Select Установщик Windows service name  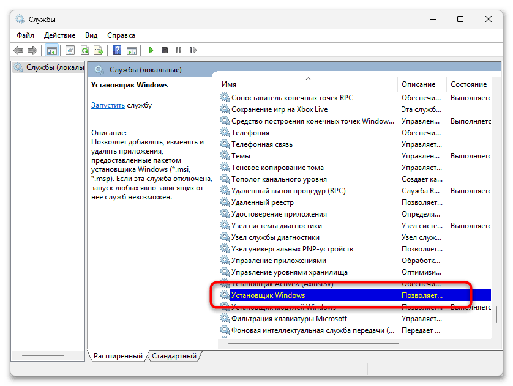click(268, 295)
